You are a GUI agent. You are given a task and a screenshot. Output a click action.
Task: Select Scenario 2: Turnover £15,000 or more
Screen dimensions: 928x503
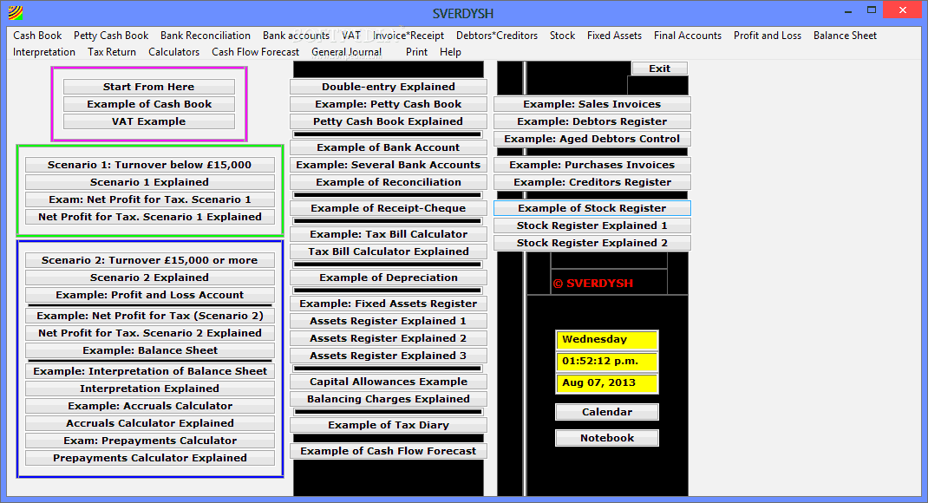(150, 260)
